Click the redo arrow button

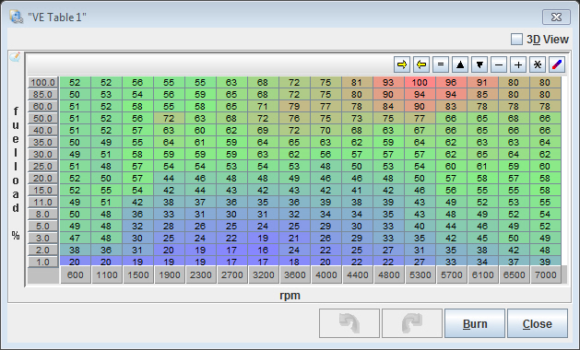412,323
